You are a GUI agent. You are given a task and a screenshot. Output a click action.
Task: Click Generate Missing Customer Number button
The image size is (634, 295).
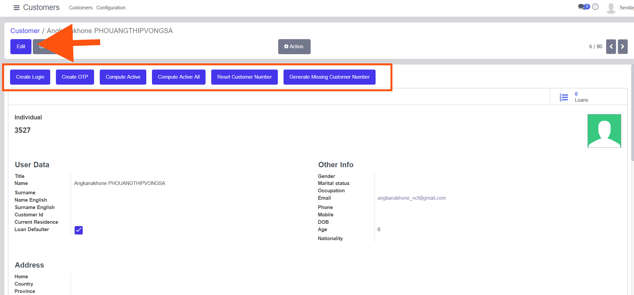coord(329,77)
